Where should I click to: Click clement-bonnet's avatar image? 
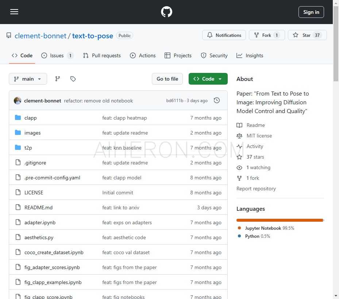pos(18,101)
